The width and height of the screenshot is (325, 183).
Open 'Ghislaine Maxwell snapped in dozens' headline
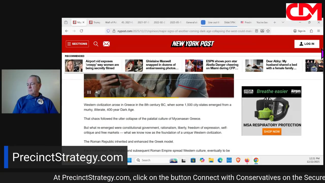(162, 65)
